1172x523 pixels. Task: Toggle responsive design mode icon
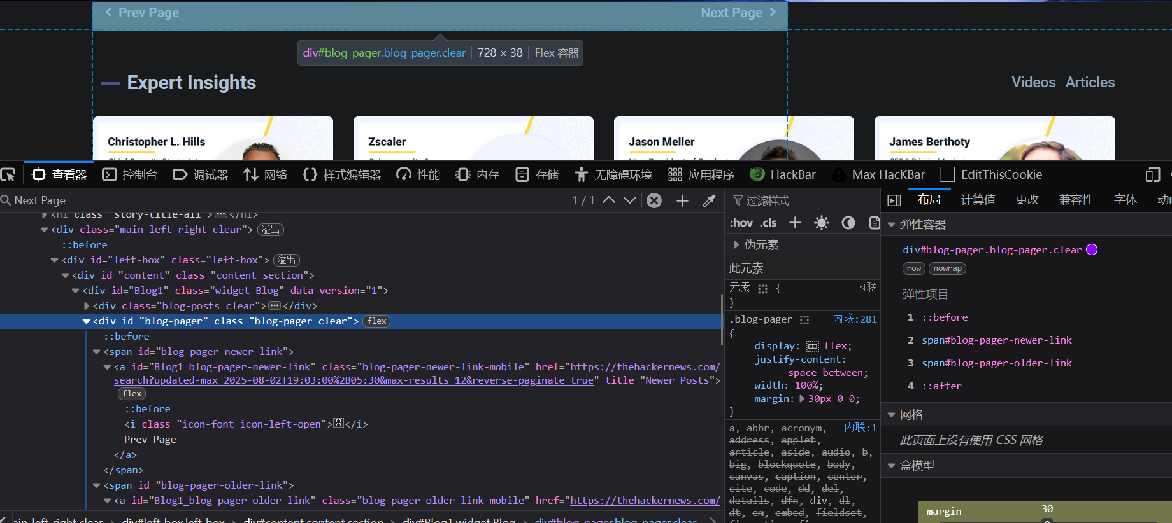1152,174
